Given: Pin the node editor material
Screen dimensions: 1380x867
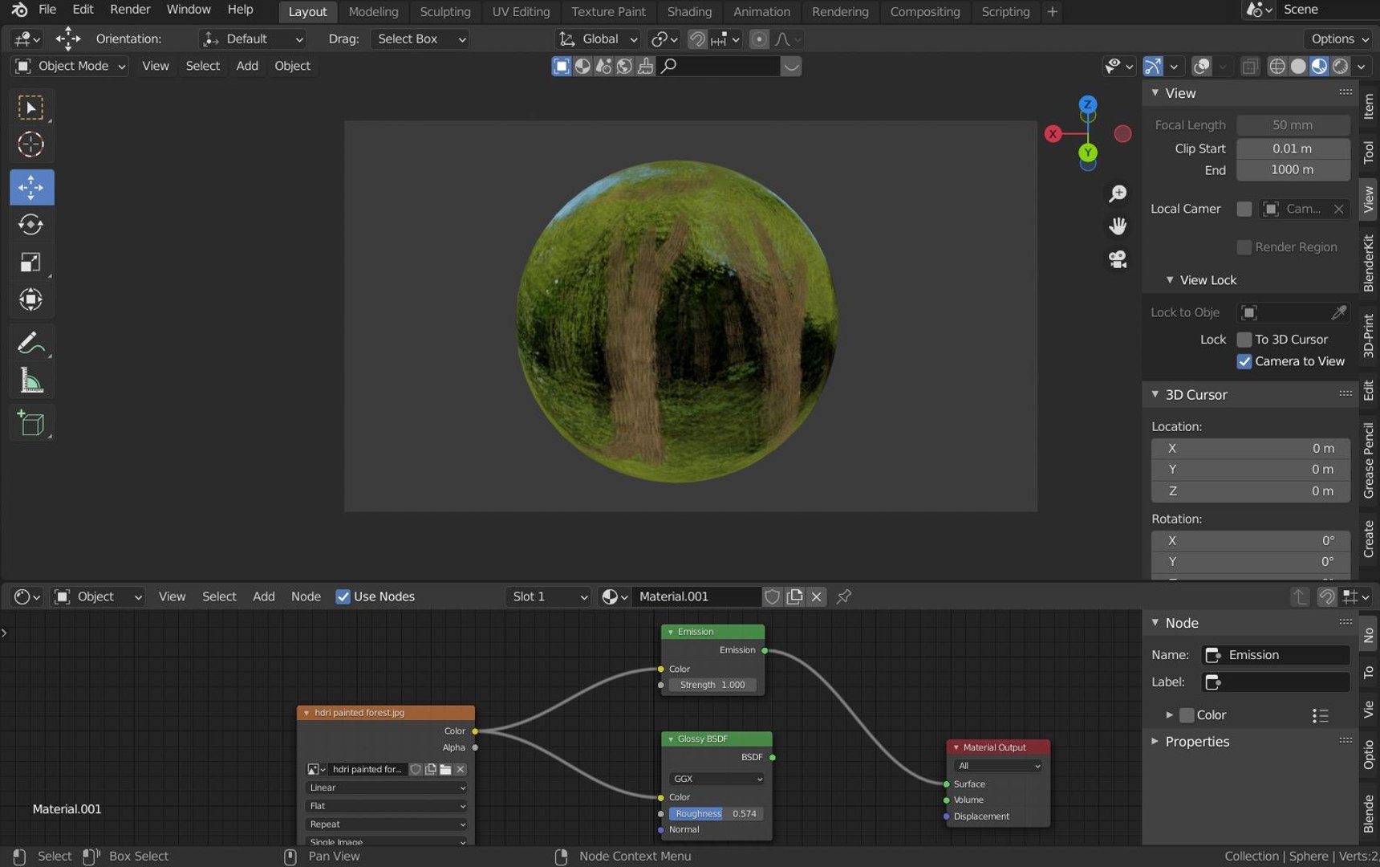Looking at the screenshot, I should click(x=844, y=596).
